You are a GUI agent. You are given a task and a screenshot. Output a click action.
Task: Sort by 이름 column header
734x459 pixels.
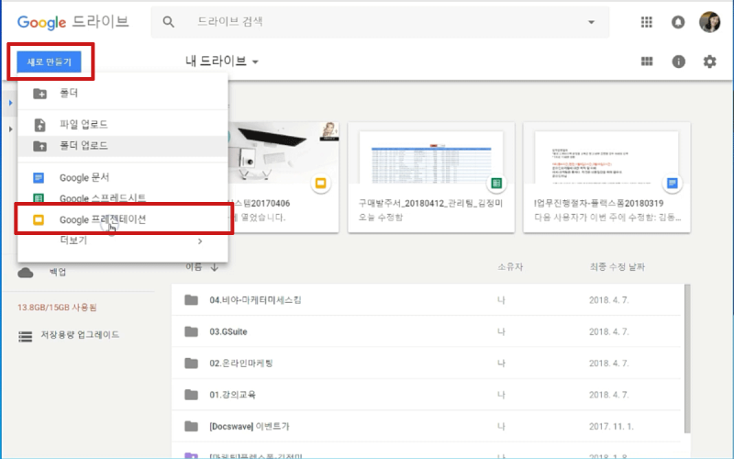pyautogui.click(x=194, y=267)
